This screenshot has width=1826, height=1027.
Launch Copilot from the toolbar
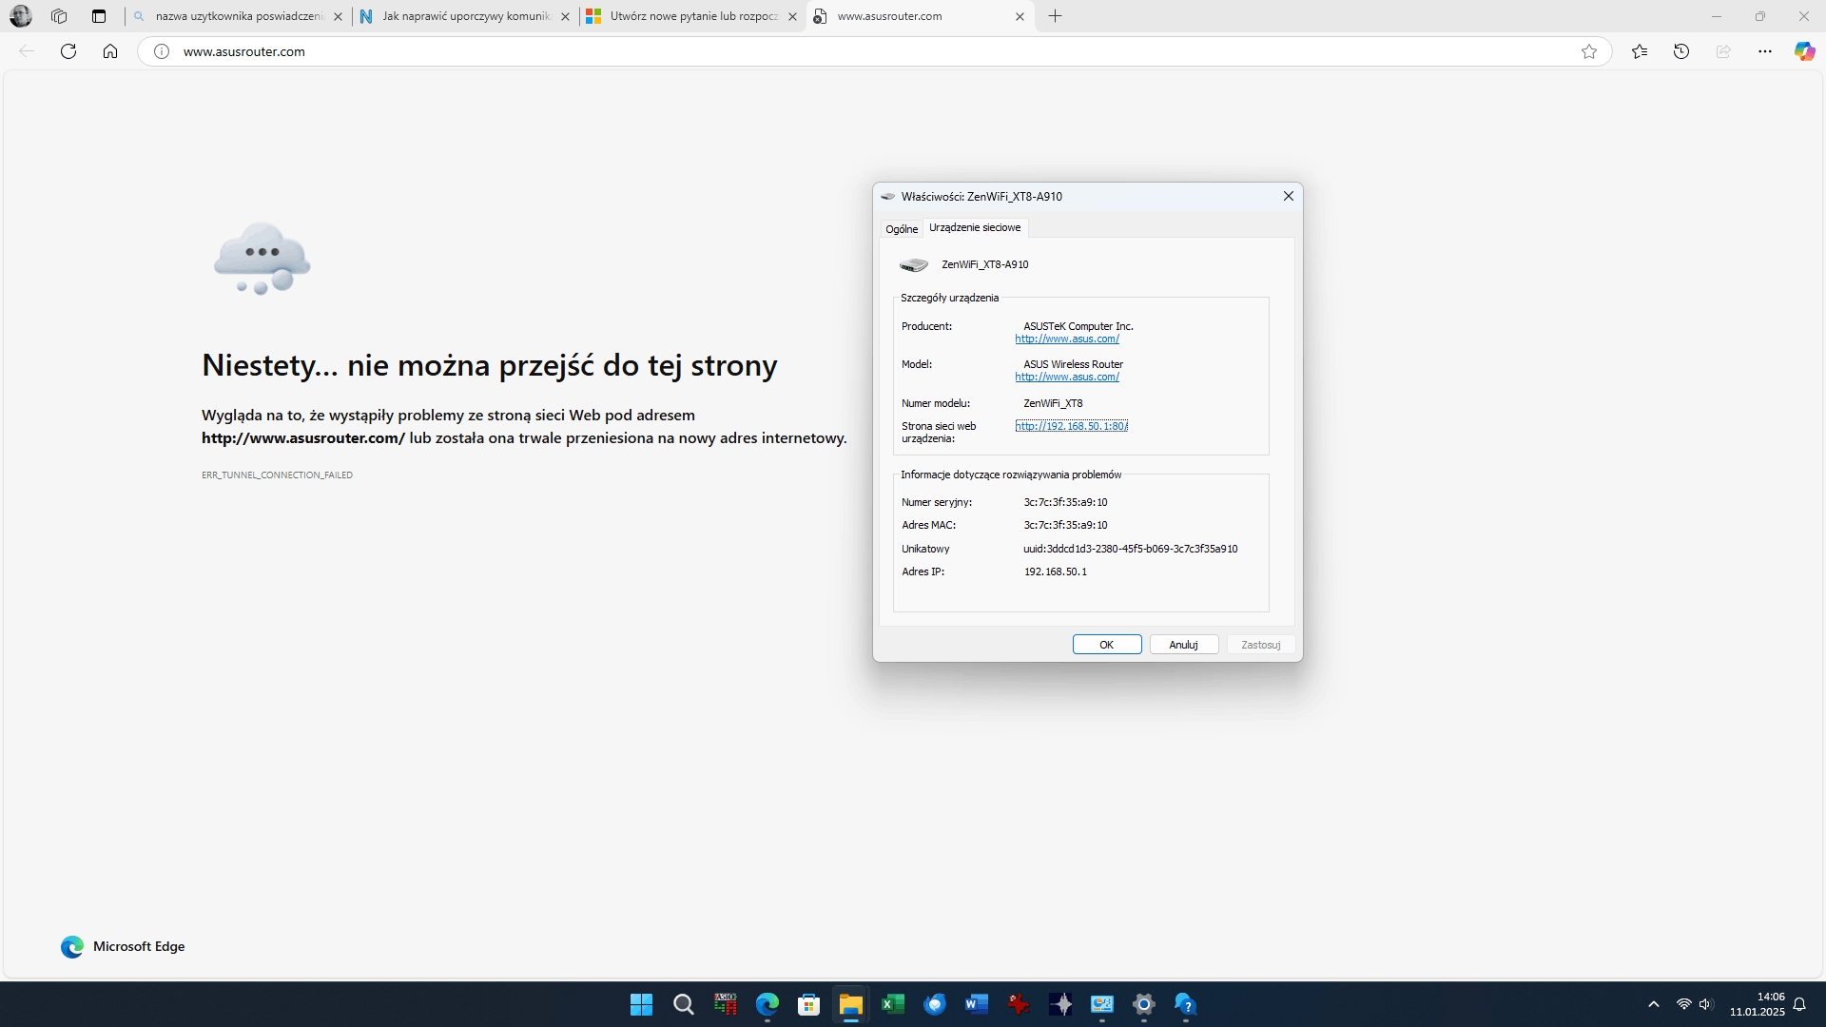1804,51
